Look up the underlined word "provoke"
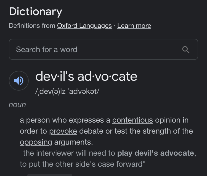The width and height of the screenshot is (207, 176). pyautogui.click(x=63, y=131)
